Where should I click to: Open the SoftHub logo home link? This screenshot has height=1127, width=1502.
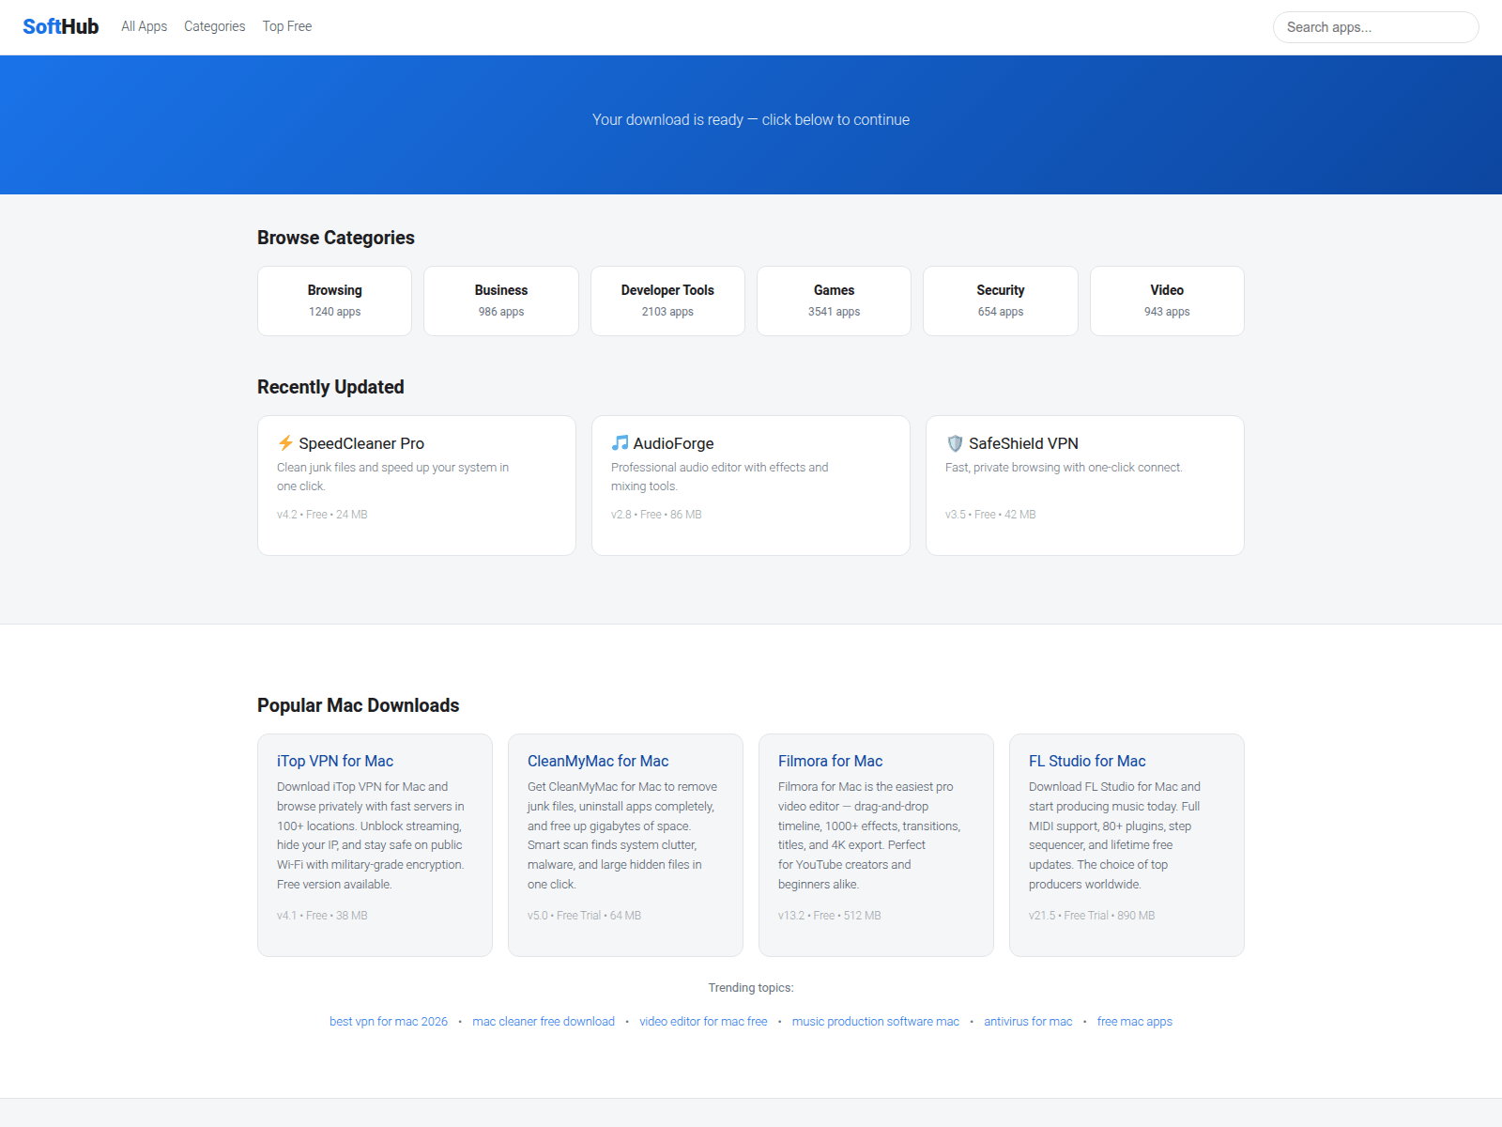[x=61, y=27]
